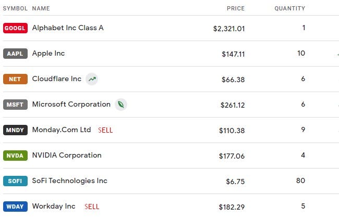Screen dimensions: 339x219
Task: Click the black MNDY ticker badge
Action: tap(15, 130)
